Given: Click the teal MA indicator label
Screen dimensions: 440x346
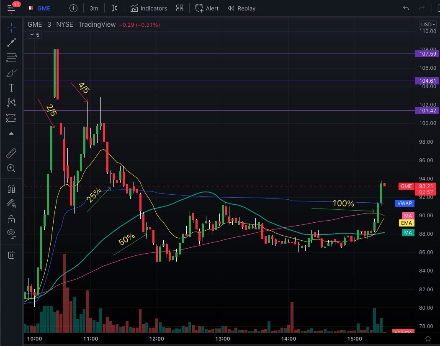Looking at the screenshot, I should tap(408, 232).
